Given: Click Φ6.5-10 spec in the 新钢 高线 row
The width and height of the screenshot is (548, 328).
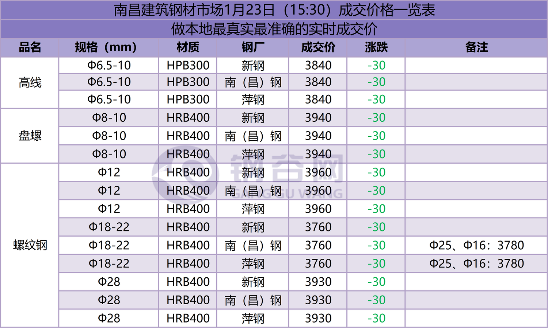Looking at the screenshot, I should click(109, 66).
